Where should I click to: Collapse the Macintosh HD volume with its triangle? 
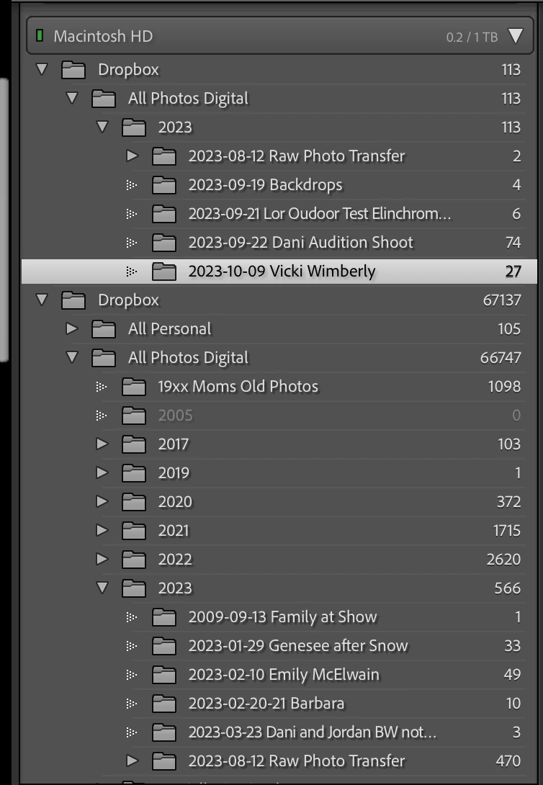click(x=516, y=35)
